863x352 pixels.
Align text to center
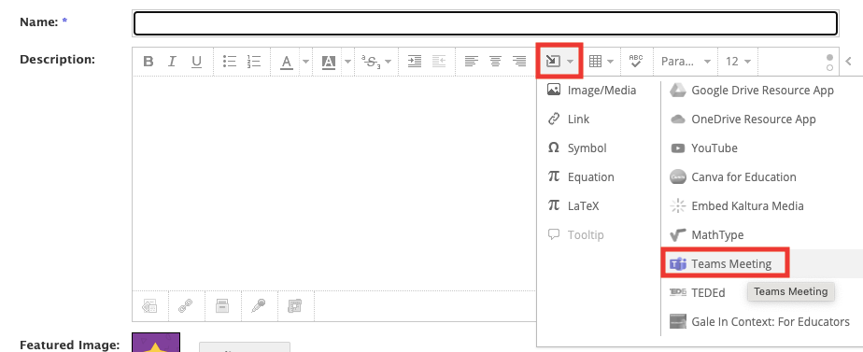[495, 62]
